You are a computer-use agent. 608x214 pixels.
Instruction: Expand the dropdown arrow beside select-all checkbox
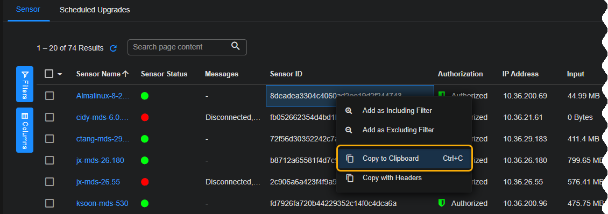60,74
